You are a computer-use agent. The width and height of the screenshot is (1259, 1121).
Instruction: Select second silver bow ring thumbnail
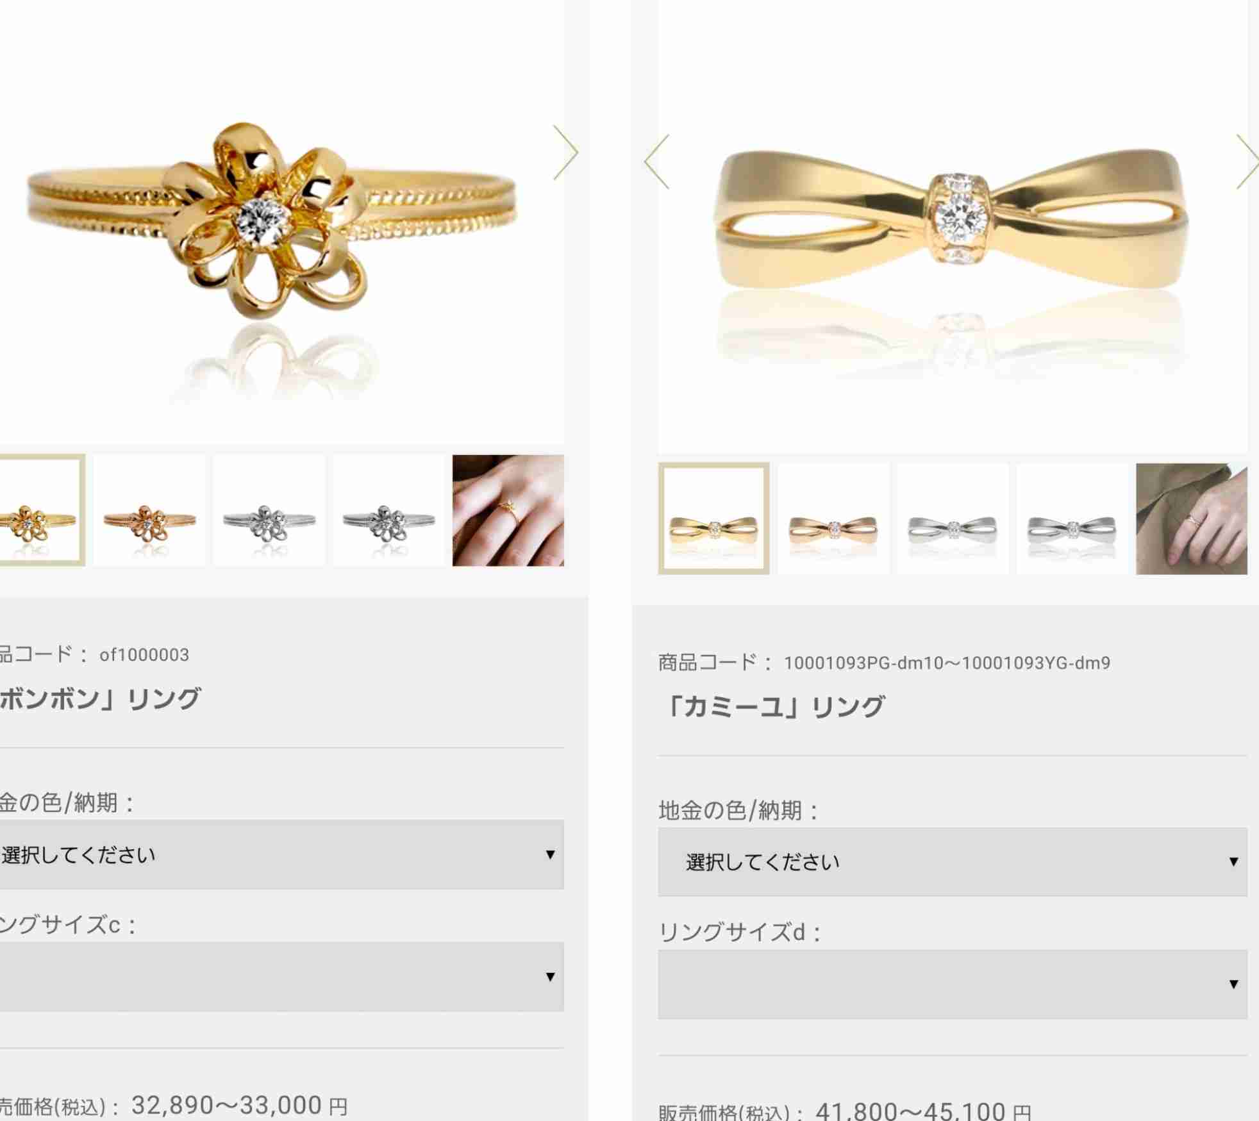(1072, 519)
